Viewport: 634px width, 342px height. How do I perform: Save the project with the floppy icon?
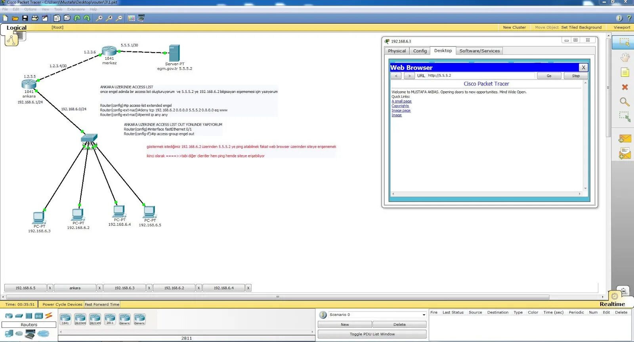(x=25, y=18)
